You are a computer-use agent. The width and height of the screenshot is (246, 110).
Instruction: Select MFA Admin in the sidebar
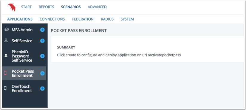tap(22, 30)
